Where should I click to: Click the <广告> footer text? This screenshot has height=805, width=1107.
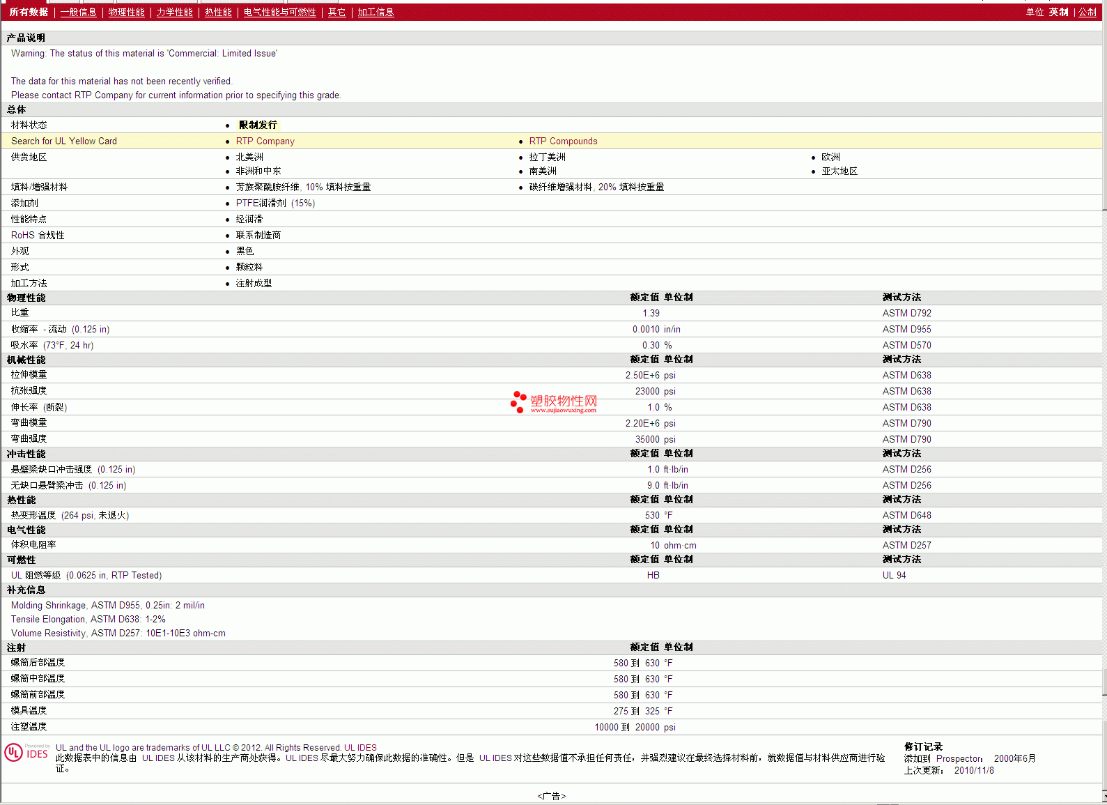(552, 797)
